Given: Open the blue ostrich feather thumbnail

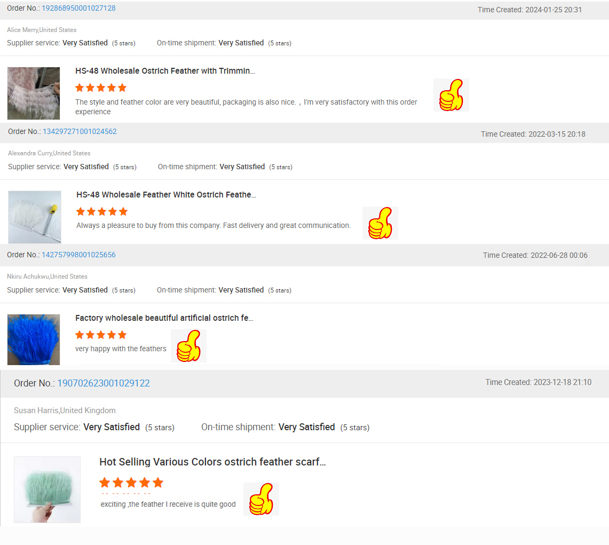Looking at the screenshot, I should pyautogui.click(x=34, y=339).
